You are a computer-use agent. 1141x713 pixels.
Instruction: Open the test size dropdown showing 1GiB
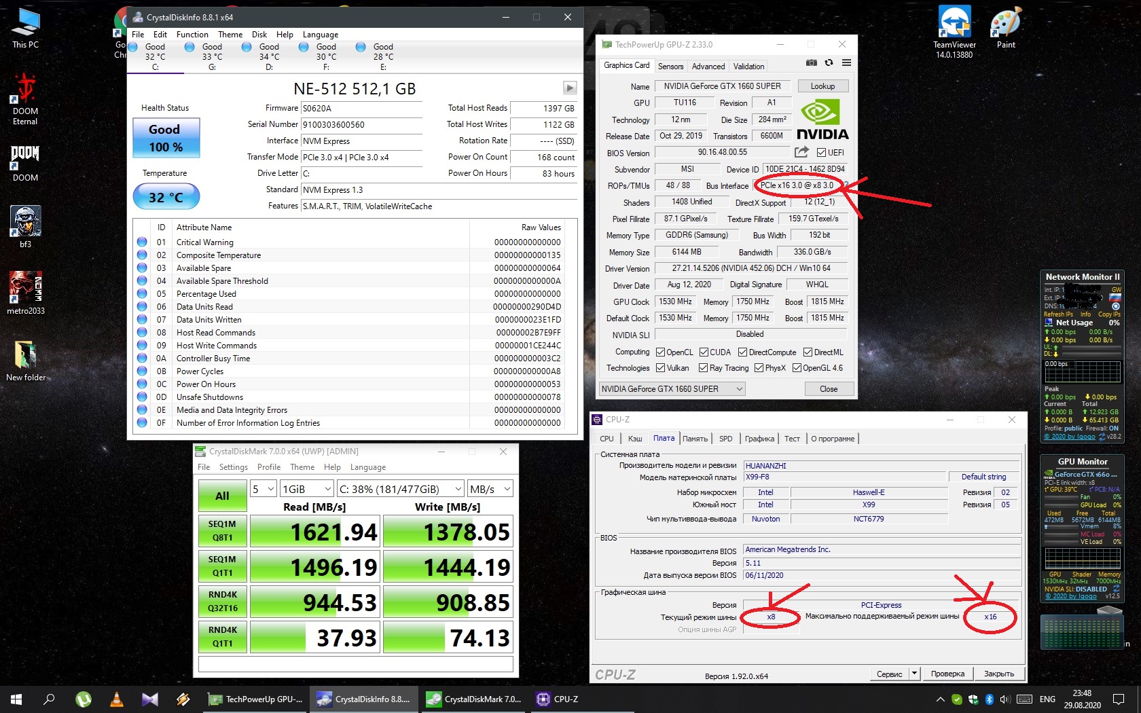(307, 489)
